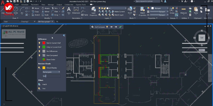This screenshot has height=106, width=213.
Task: Switch to the Start tab
Action: click(6, 21)
